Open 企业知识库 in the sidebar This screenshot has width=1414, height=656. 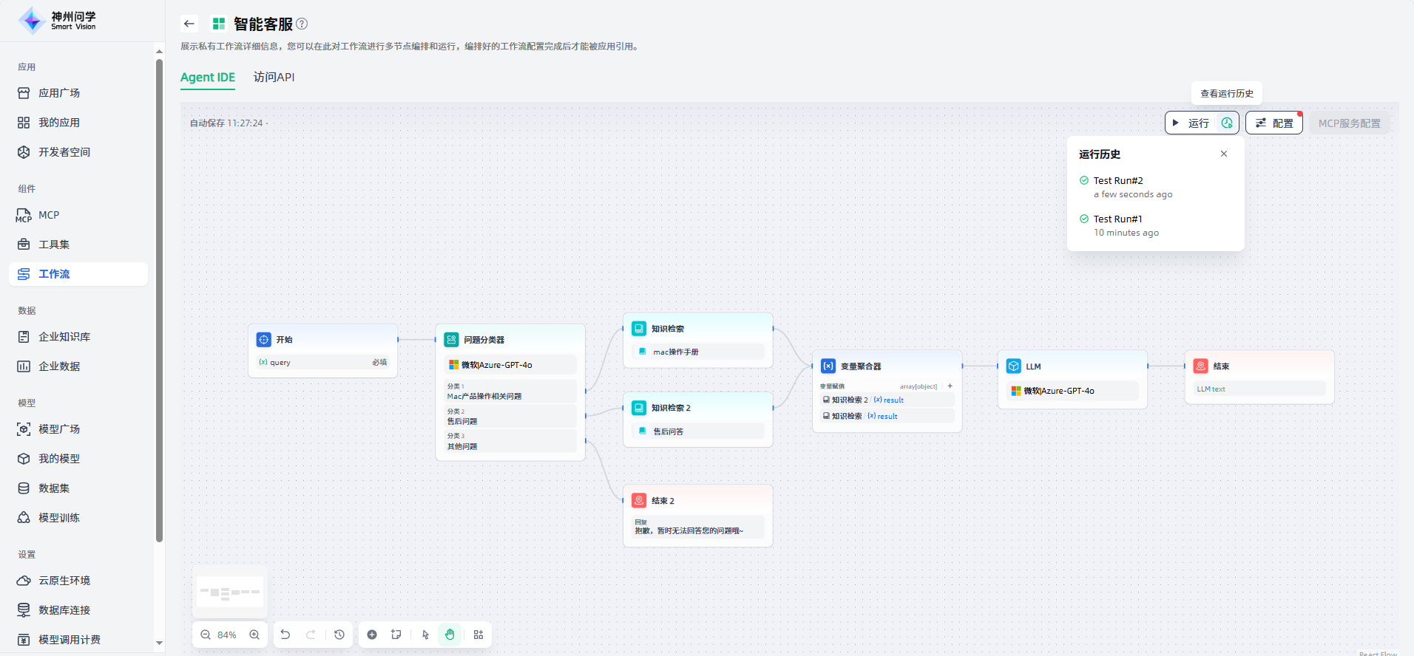click(64, 337)
